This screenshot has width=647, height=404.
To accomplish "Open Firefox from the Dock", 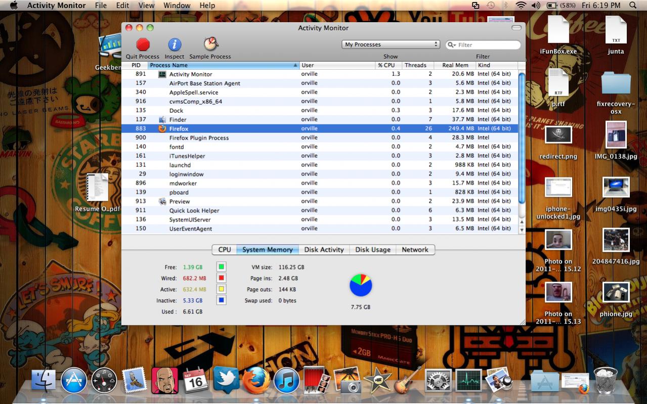I will (x=256, y=380).
